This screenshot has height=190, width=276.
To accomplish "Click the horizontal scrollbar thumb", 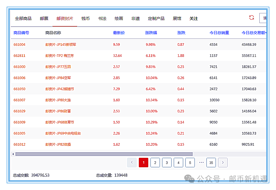I will click(x=104, y=154).
